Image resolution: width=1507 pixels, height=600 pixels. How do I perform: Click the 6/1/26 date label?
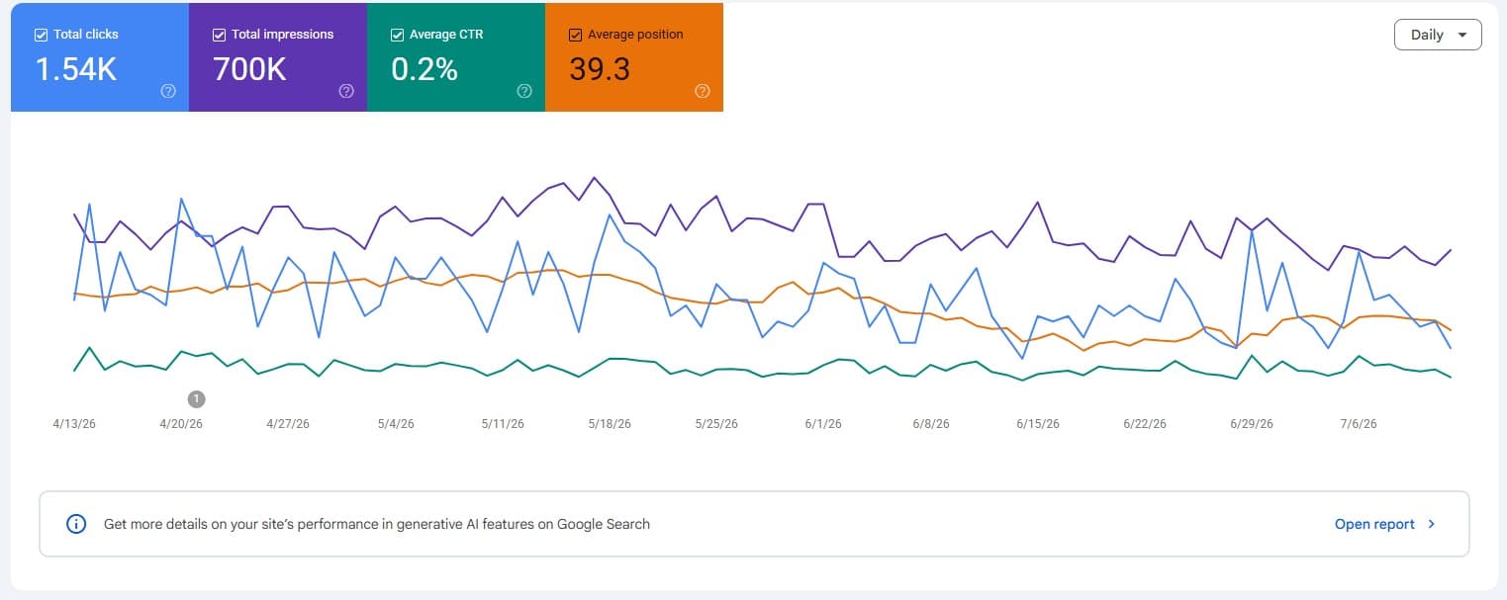coord(823,424)
